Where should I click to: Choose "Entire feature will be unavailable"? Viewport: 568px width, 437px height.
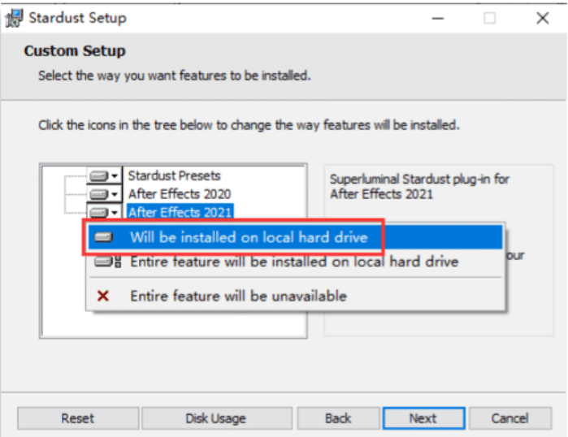point(238,296)
